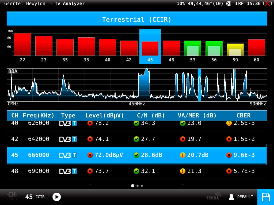This screenshot has height=205, width=274.
Task: Select the row with frequency 690000
Action: (x=137, y=171)
